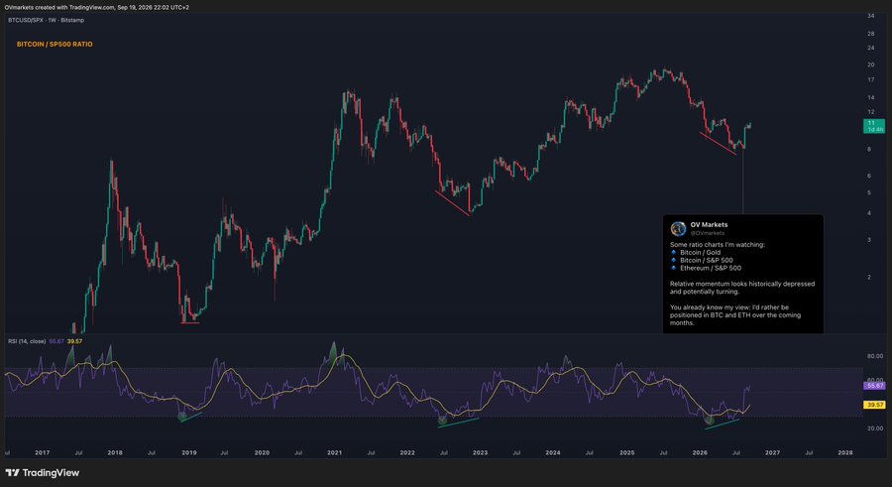Click price axis label 14

(871, 98)
